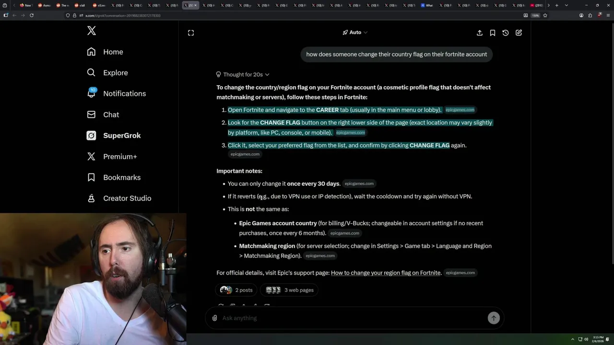The image size is (614, 345).
Task: Open the Auto model selector dropdown
Action: tap(355, 33)
